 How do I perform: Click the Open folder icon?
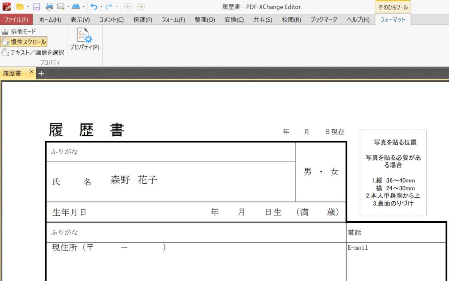pyautogui.click(x=20, y=7)
